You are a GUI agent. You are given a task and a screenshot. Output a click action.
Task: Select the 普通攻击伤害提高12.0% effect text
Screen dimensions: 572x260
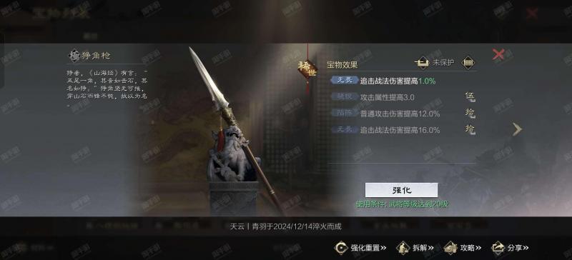400,114
